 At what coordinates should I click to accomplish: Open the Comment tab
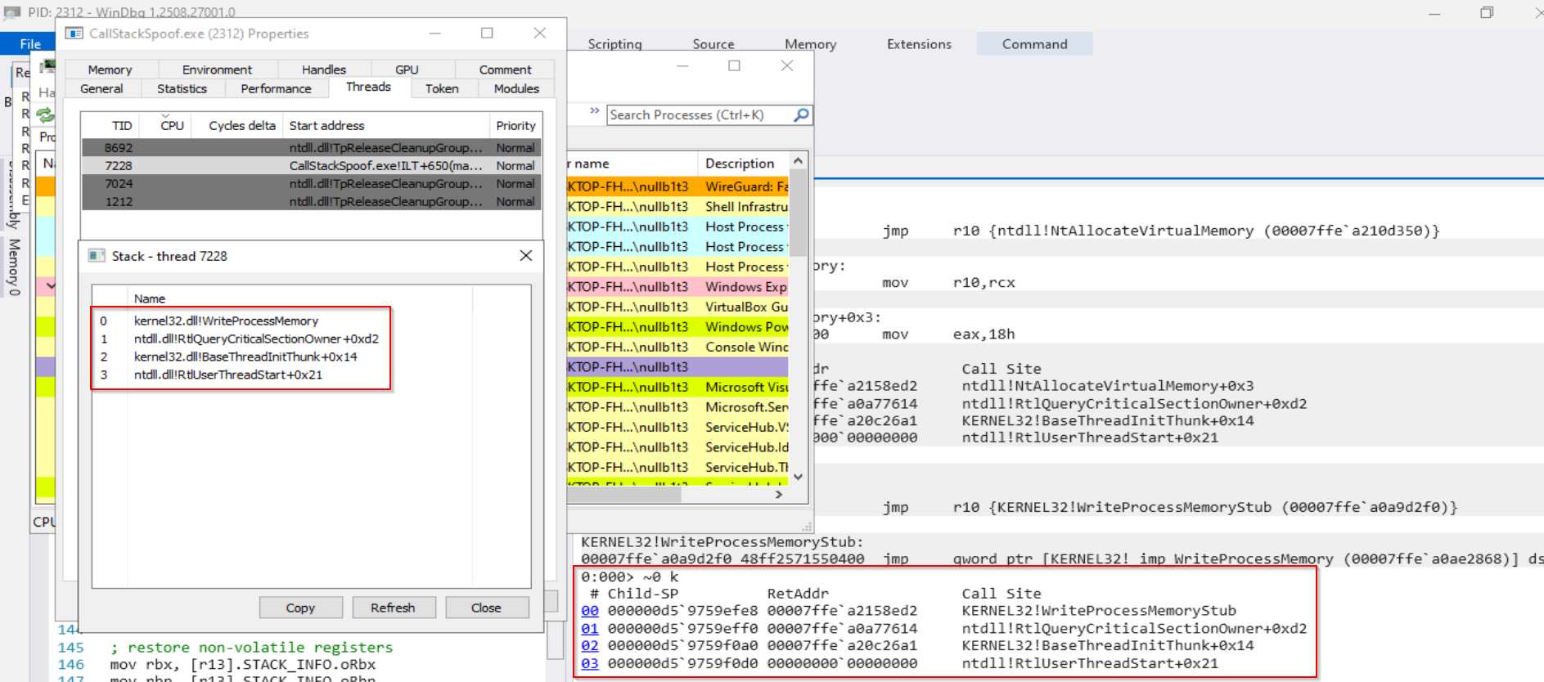pos(505,70)
